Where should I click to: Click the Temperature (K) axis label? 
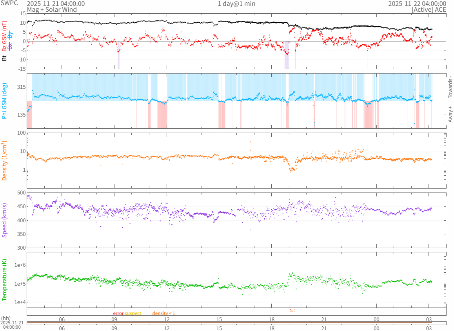pyautogui.click(x=5, y=280)
